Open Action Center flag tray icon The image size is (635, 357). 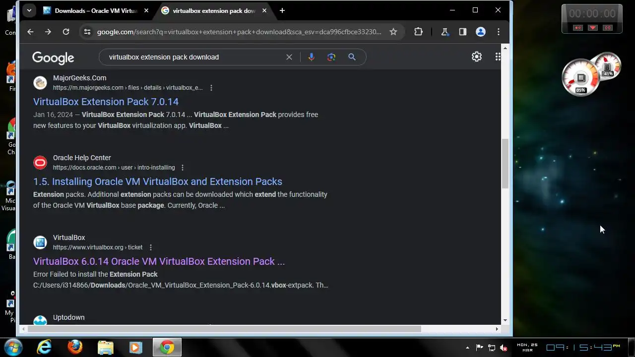point(480,348)
